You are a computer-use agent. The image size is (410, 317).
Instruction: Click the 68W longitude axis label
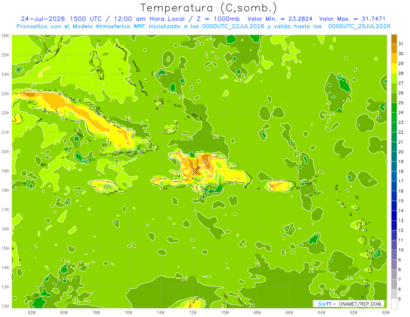pos(257,312)
